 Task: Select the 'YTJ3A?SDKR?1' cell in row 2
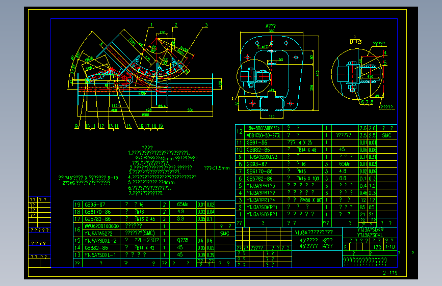click(x=262, y=207)
